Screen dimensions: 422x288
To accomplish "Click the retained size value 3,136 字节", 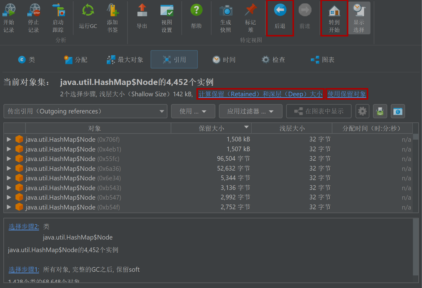I will point(235,188).
